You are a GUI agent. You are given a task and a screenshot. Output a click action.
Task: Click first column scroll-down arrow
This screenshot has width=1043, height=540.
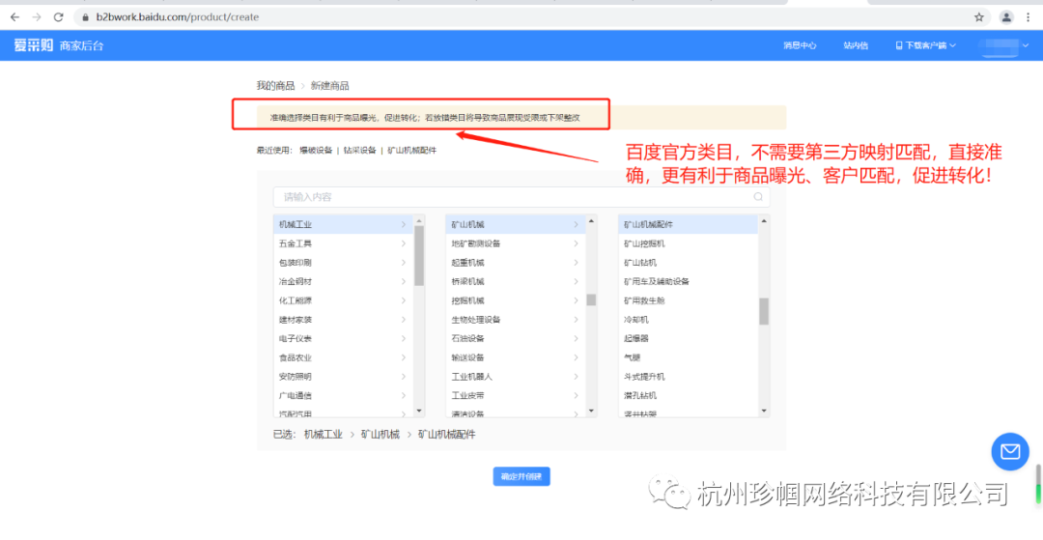419,411
